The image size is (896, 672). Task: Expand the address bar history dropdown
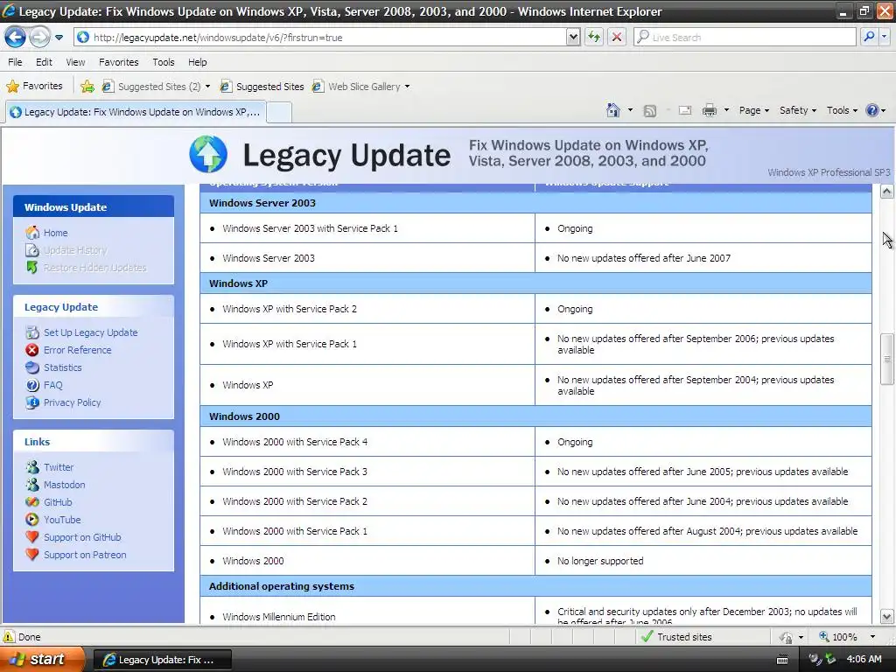(x=573, y=37)
